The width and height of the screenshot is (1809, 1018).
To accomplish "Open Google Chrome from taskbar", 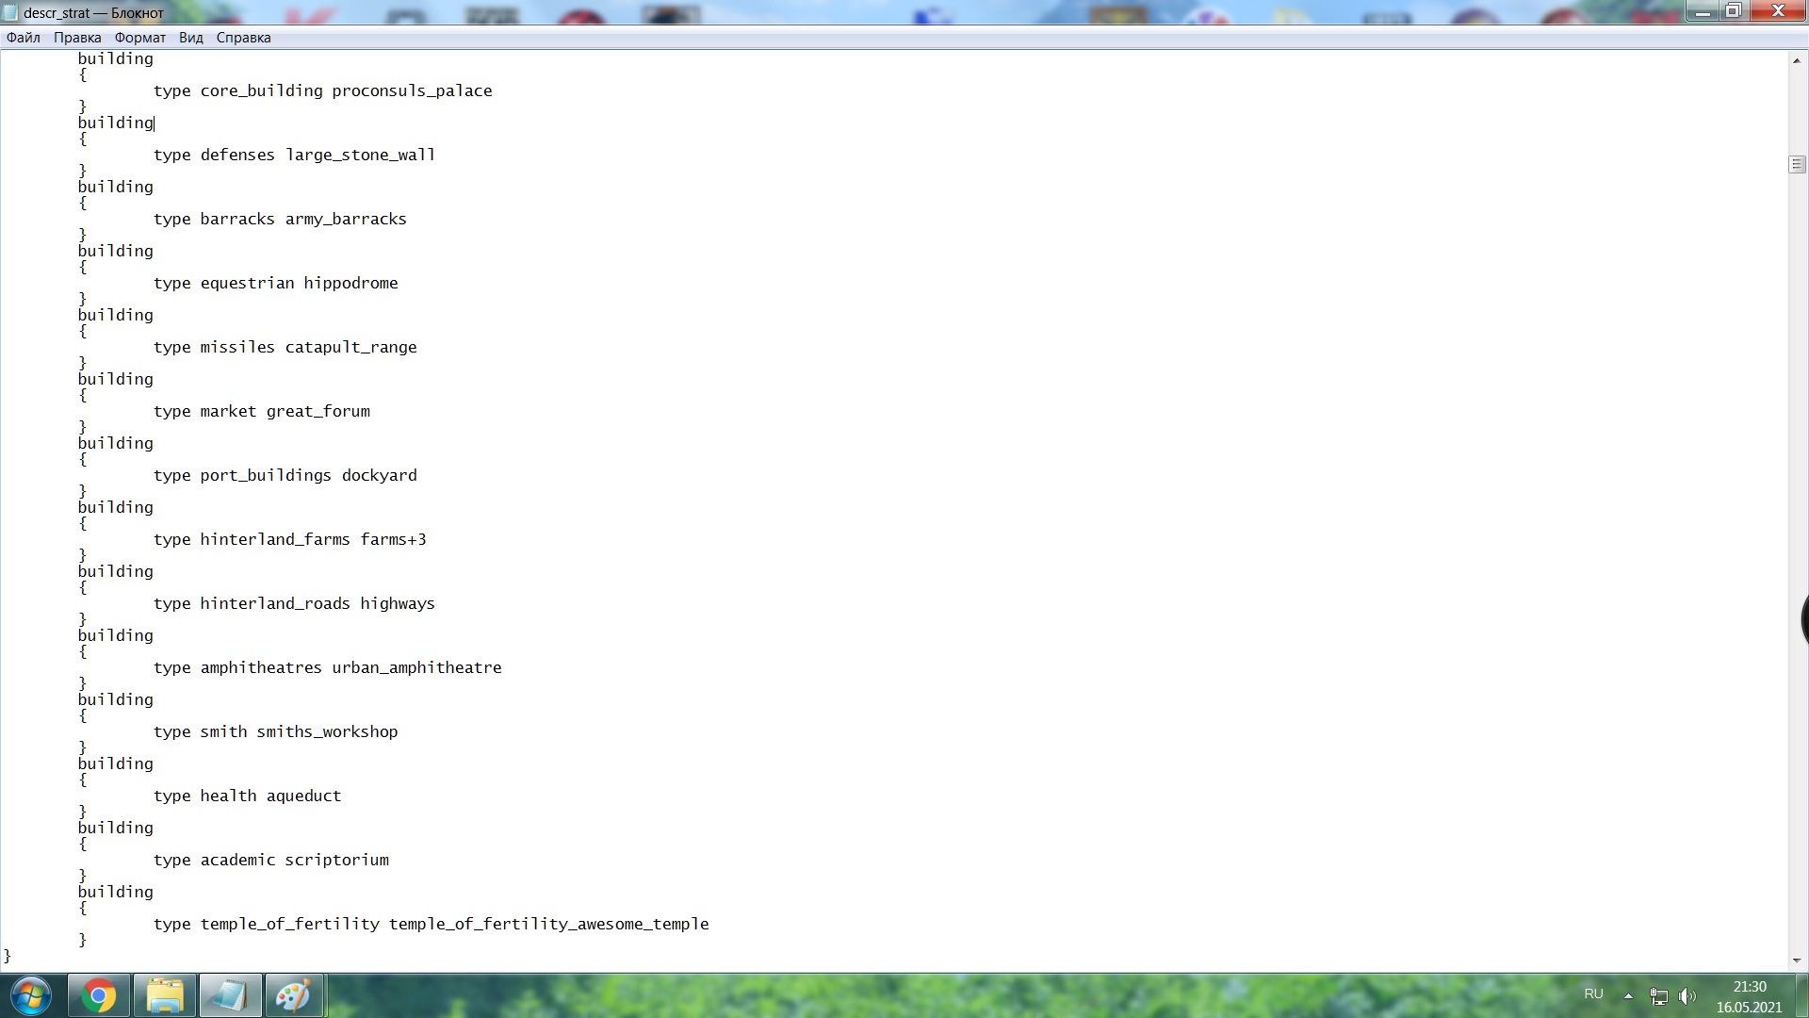I will coord(99,996).
